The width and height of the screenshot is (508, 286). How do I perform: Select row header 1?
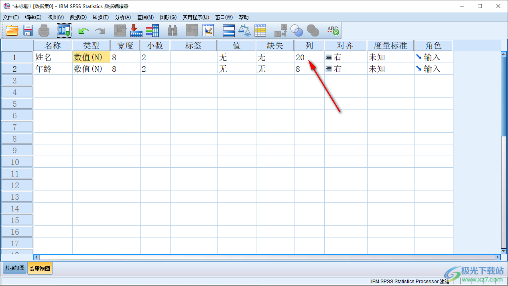pyautogui.click(x=17, y=57)
